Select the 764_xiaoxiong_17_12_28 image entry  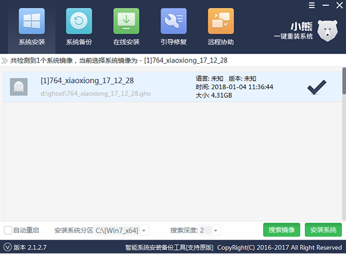coord(173,87)
